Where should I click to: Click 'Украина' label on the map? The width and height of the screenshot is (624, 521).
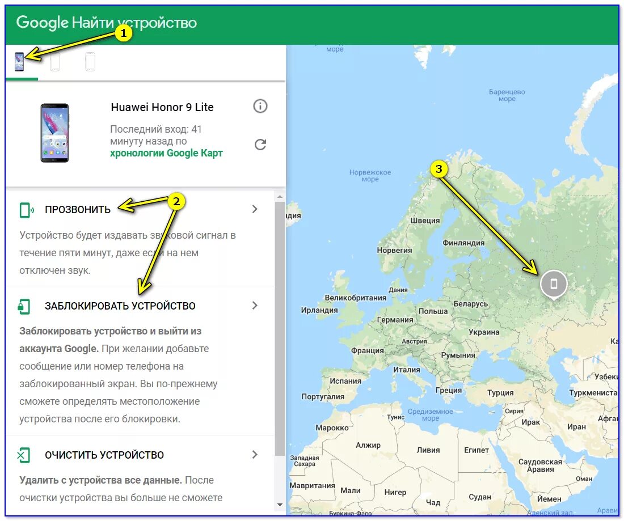[484, 332]
